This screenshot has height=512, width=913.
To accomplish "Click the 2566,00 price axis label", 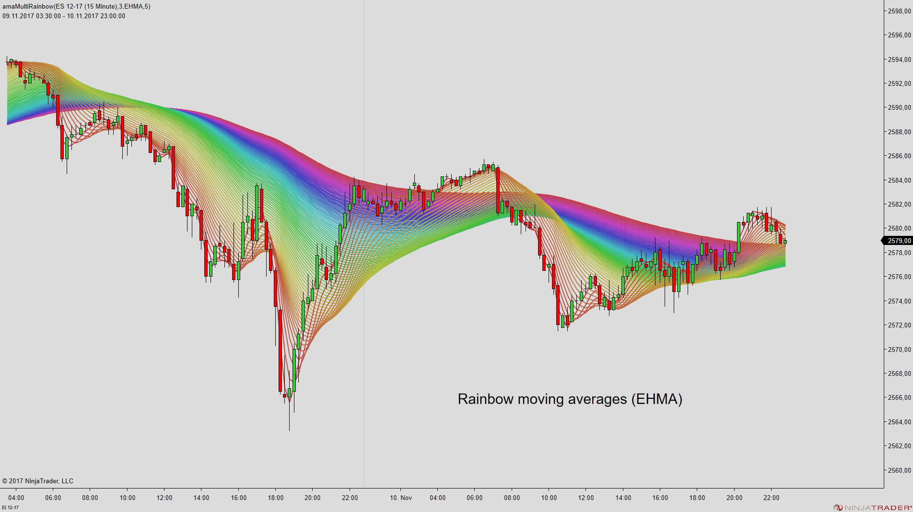I will (900, 397).
